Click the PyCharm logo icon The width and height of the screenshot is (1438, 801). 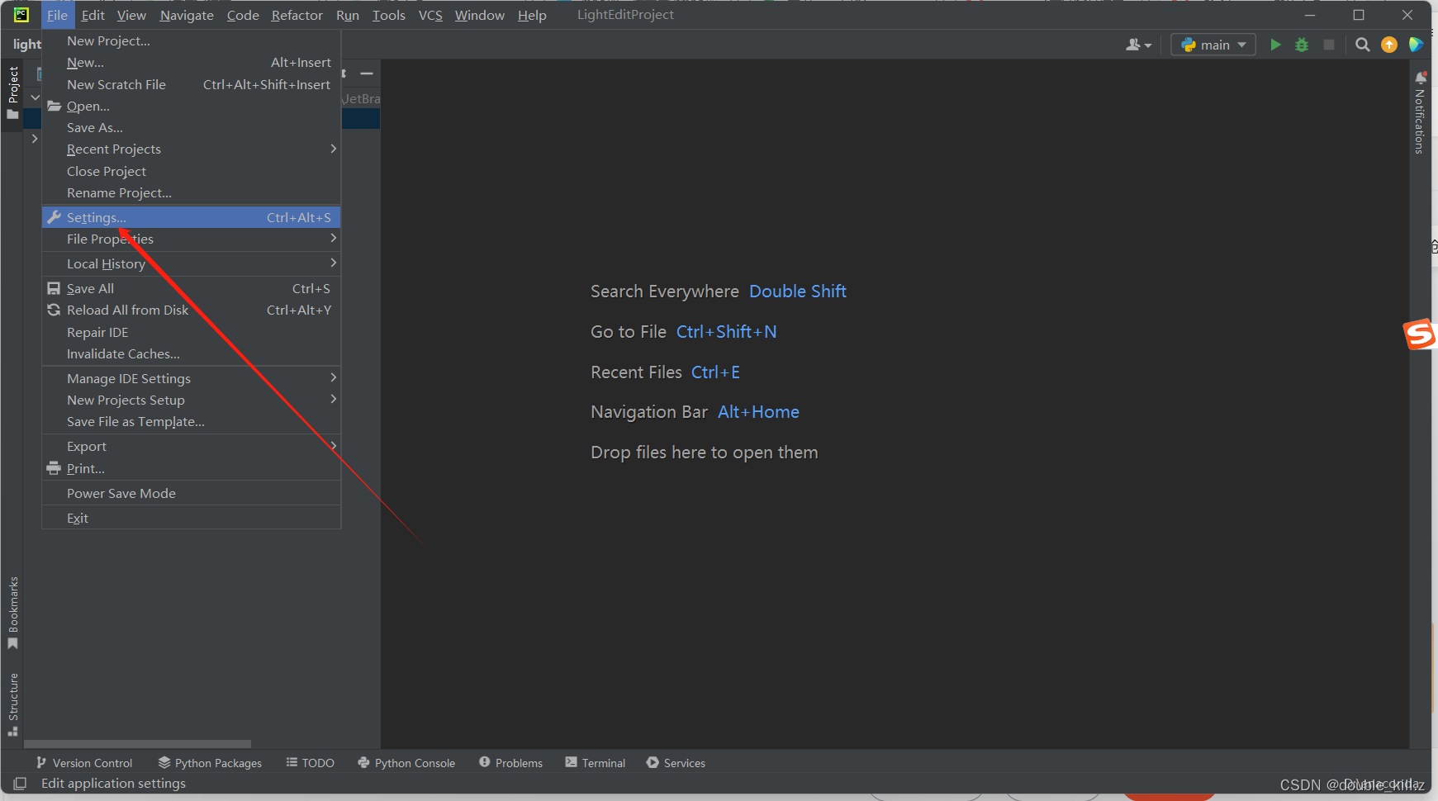(x=21, y=15)
